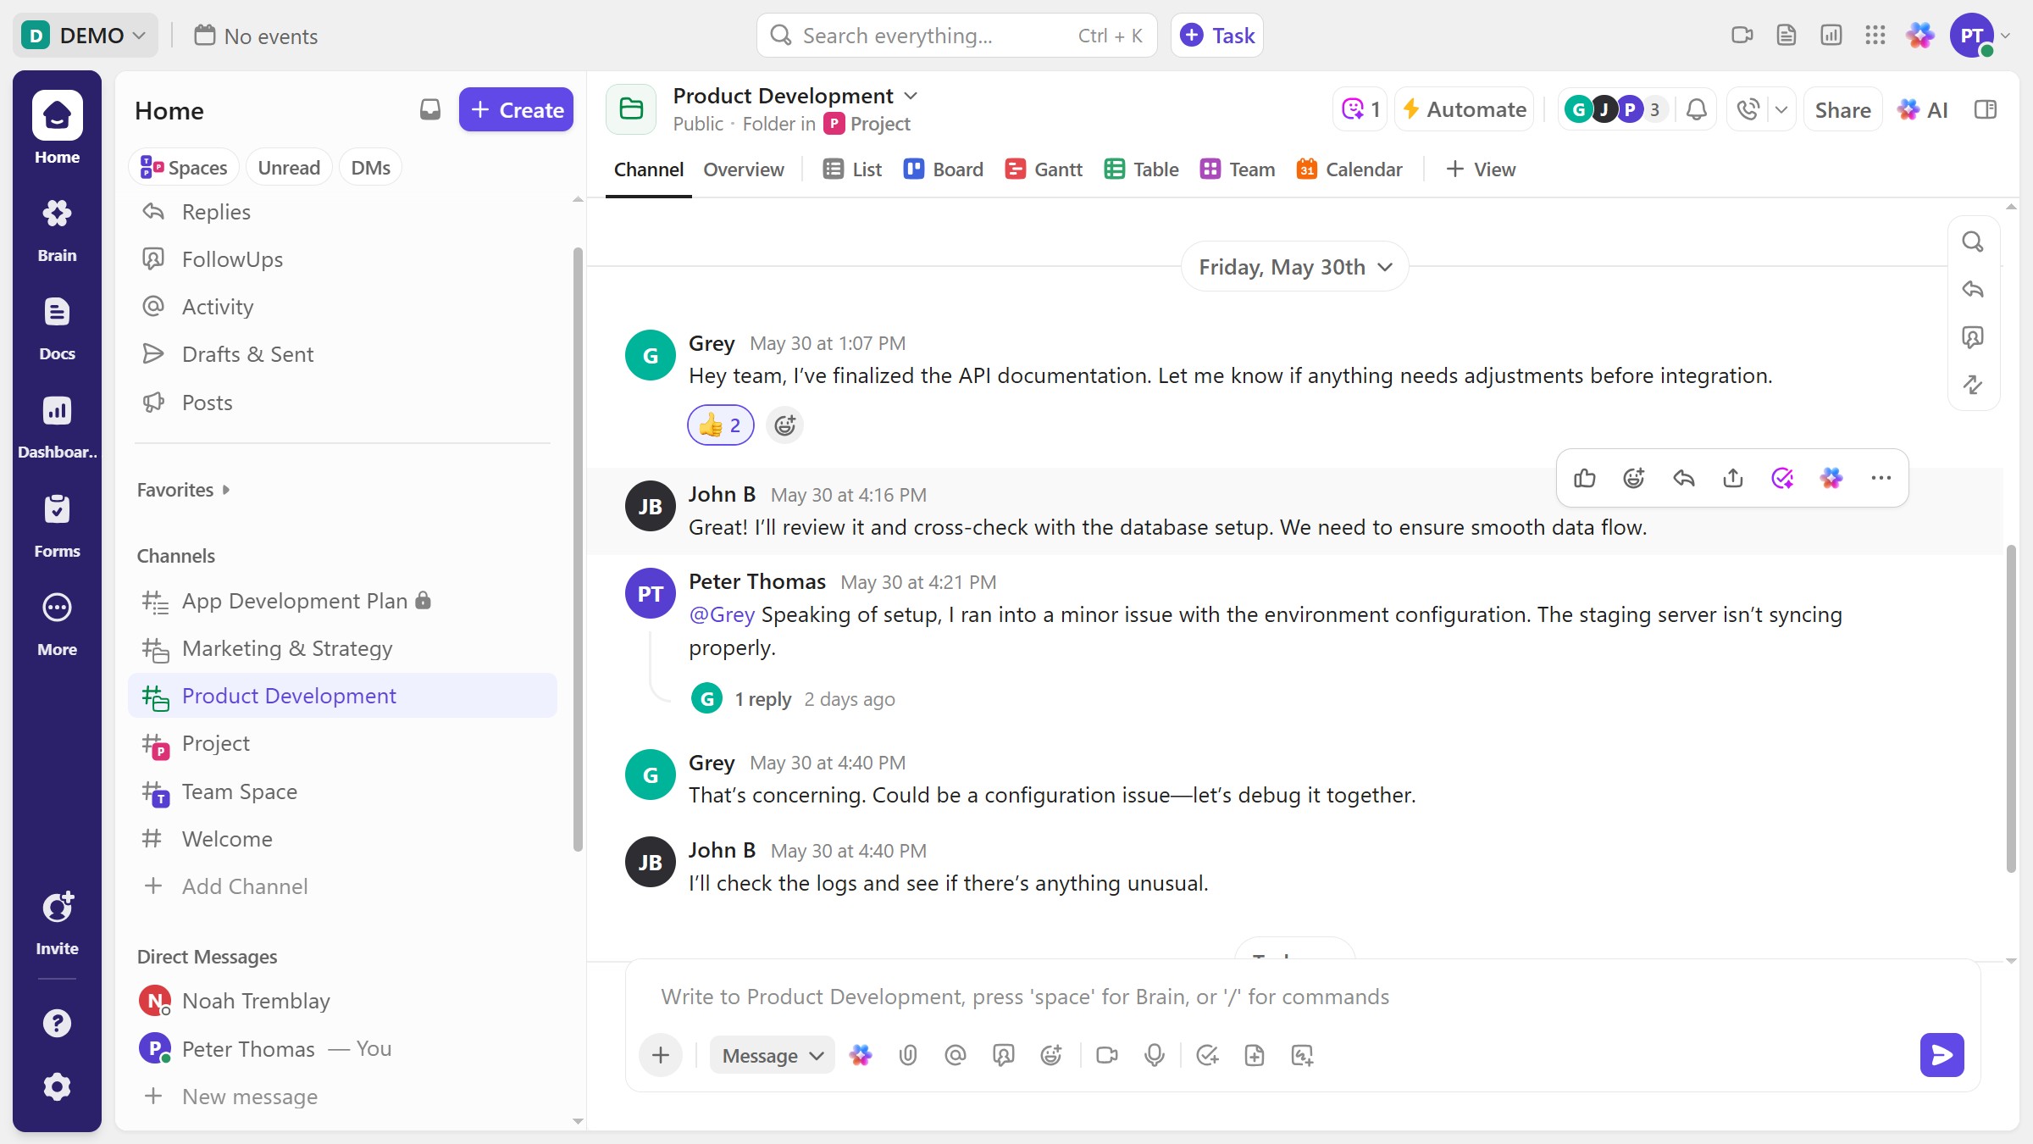The image size is (2033, 1144).
Task: Search within channel using magnifier icon
Action: [x=1973, y=242]
